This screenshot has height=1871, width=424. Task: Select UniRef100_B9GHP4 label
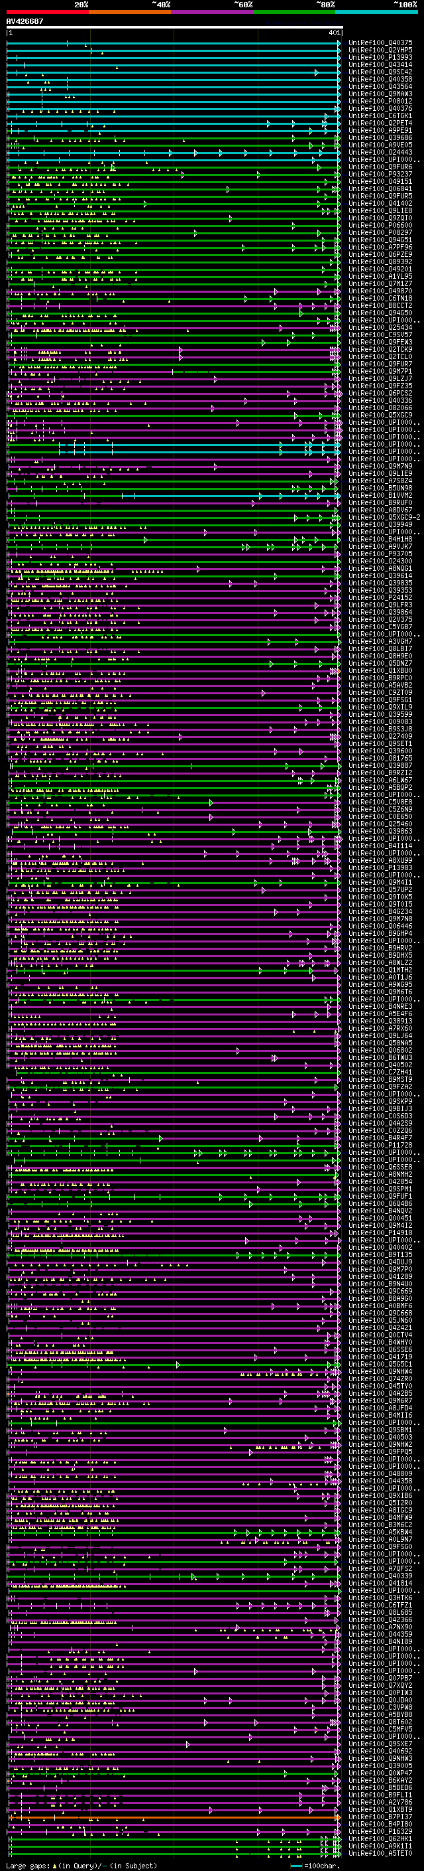click(x=380, y=933)
